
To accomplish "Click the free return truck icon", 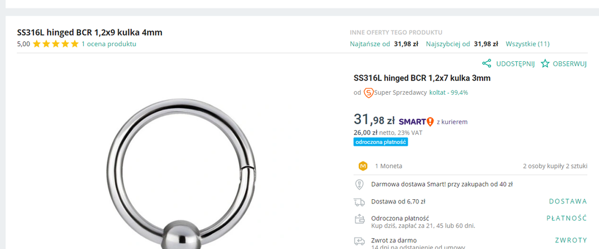I will [x=360, y=241].
